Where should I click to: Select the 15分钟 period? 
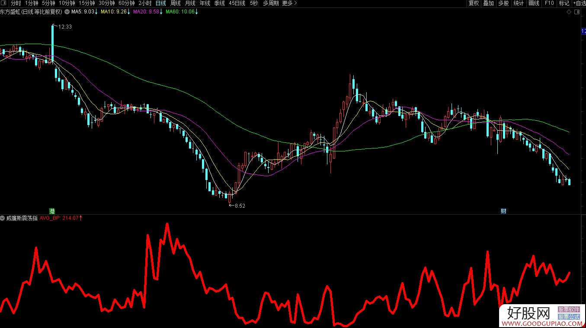[x=87, y=3]
